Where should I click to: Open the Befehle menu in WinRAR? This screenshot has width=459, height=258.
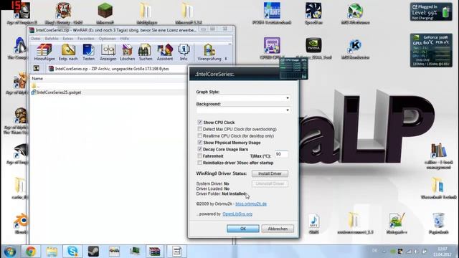(51, 38)
